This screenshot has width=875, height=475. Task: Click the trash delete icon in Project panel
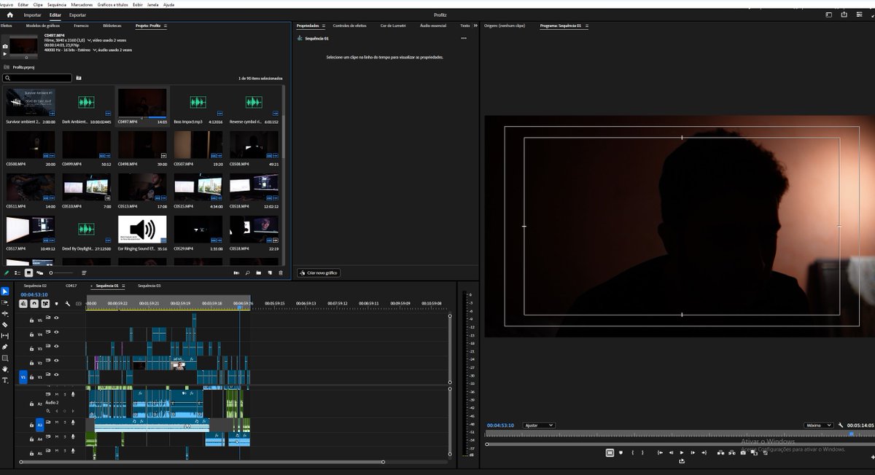(281, 272)
